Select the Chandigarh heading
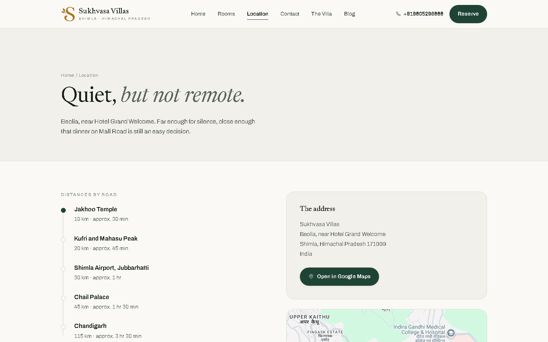Image resolution: width=548 pixels, height=342 pixels. click(x=90, y=326)
